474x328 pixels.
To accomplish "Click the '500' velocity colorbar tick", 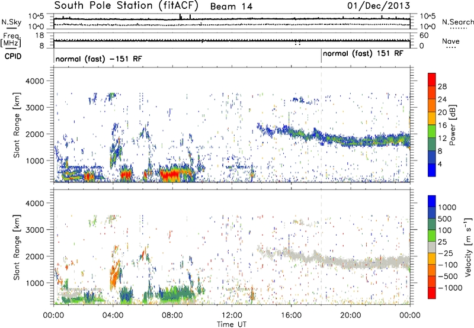I will click(445, 218).
